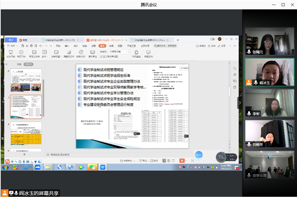Image resolution: width=297 pixels, height=197 pixels.
Task: Switch to the spreadsheet document tab 2021.1.20
Action: tap(149, 40)
